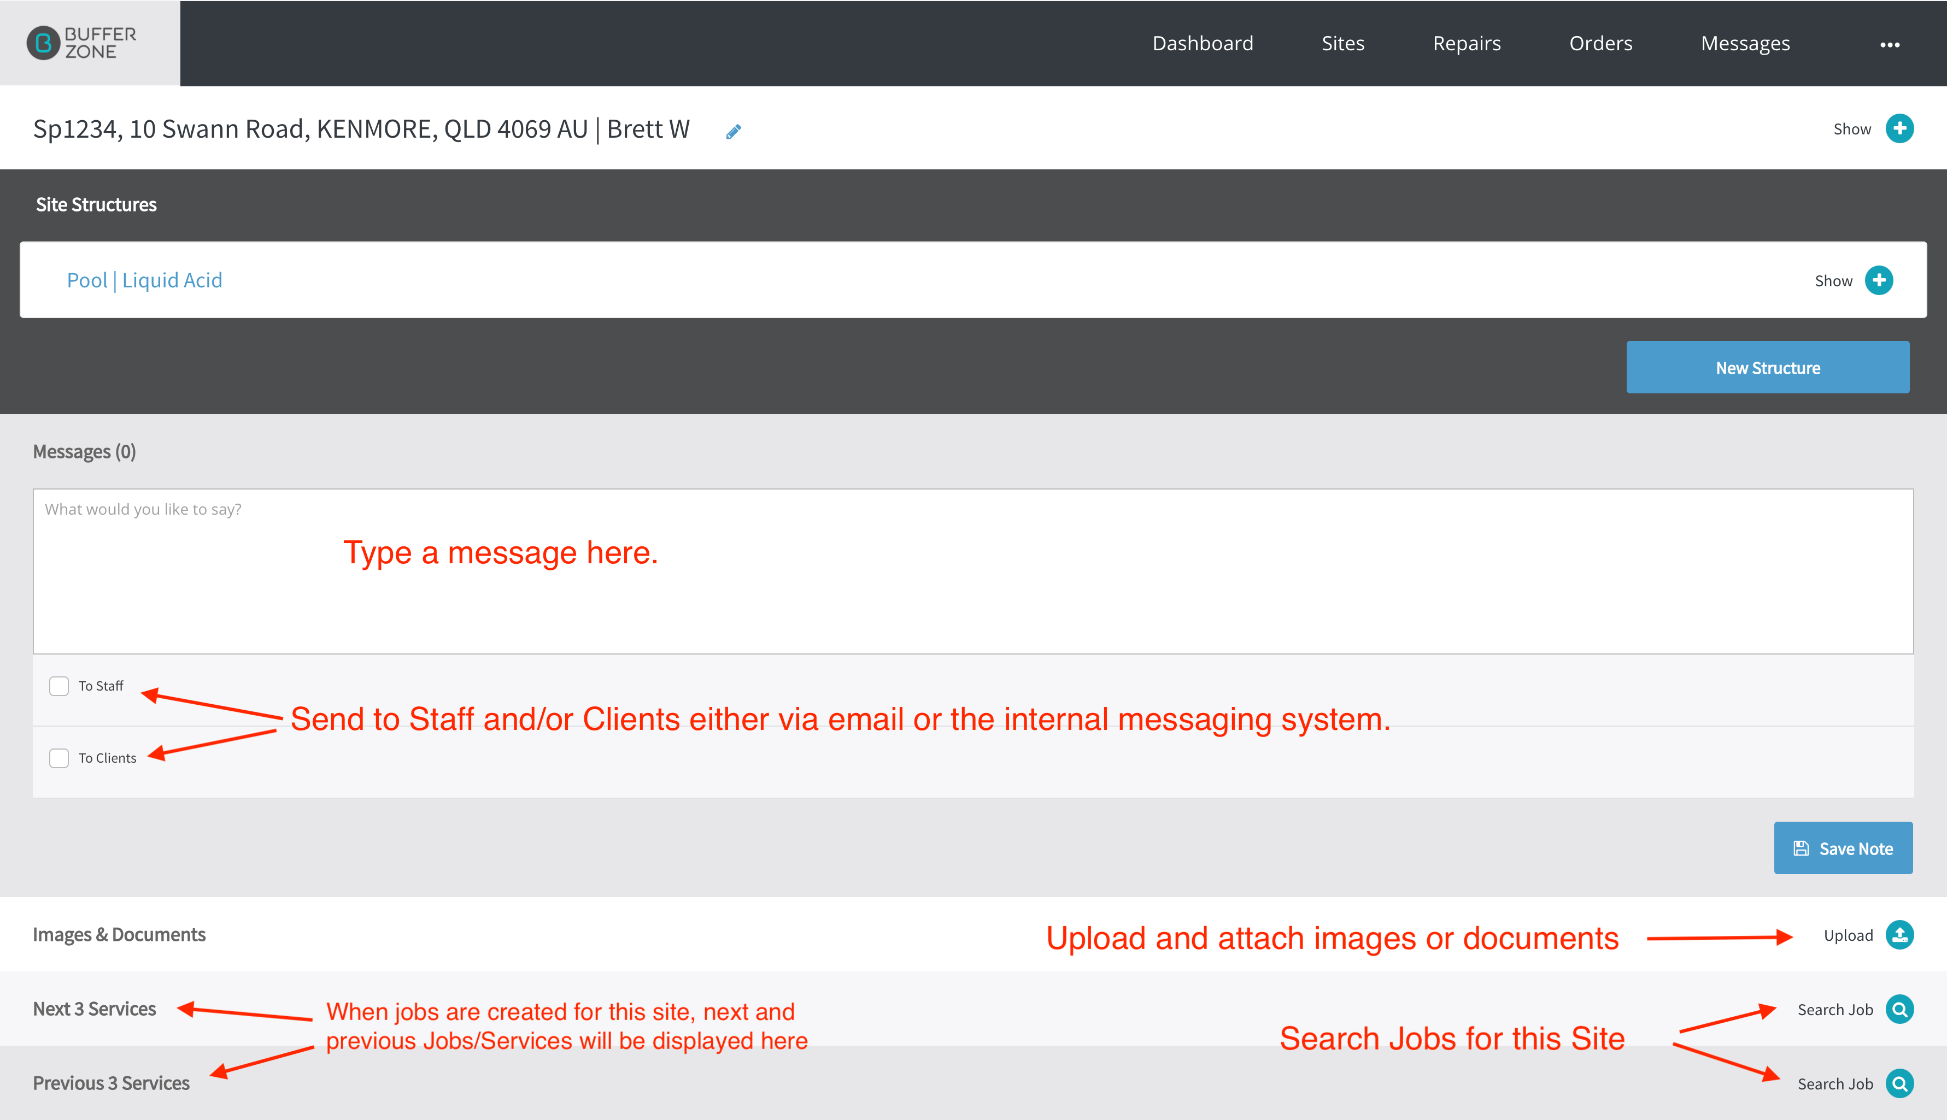Open Messages in top navigation
The height and width of the screenshot is (1120, 1947).
[1745, 43]
